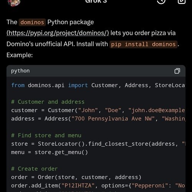Click the customer = Customer("John") line
This screenshot has height=192, width=192.
[98, 110]
